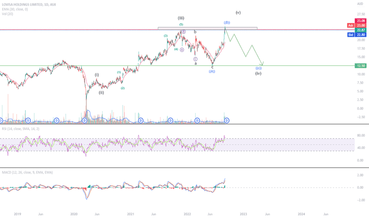
Task: Click the 2021 time axis label
Action: point(131,214)
